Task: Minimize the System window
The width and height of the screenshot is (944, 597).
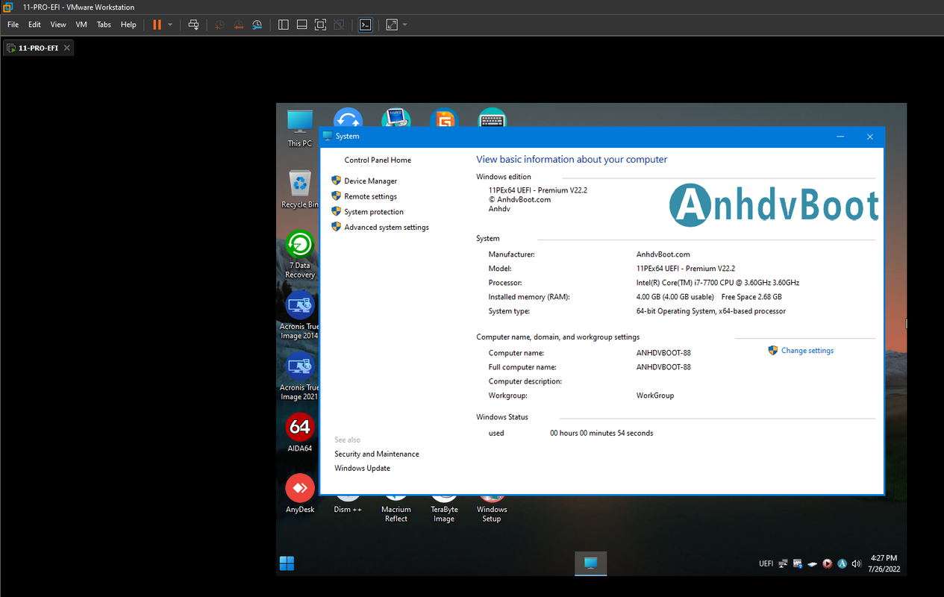Action: [x=840, y=137]
